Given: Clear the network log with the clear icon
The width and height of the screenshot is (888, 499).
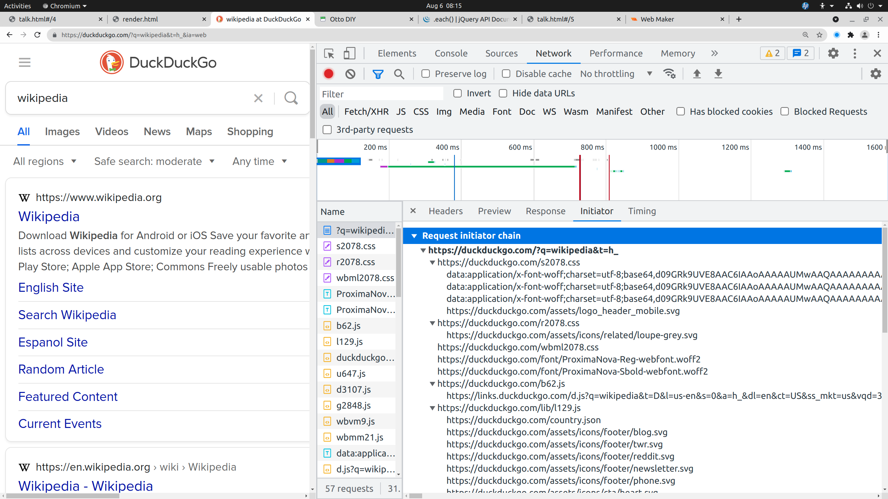Looking at the screenshot, I should point(350,74).
